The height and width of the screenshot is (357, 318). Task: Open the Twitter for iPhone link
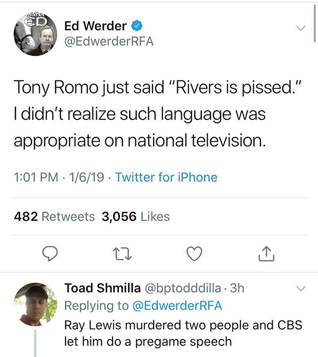click(x=166, y=177)
